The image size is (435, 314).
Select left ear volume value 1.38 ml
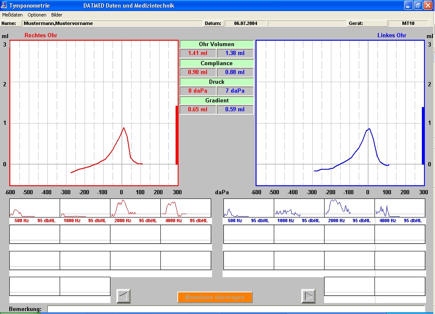(235, 53)
